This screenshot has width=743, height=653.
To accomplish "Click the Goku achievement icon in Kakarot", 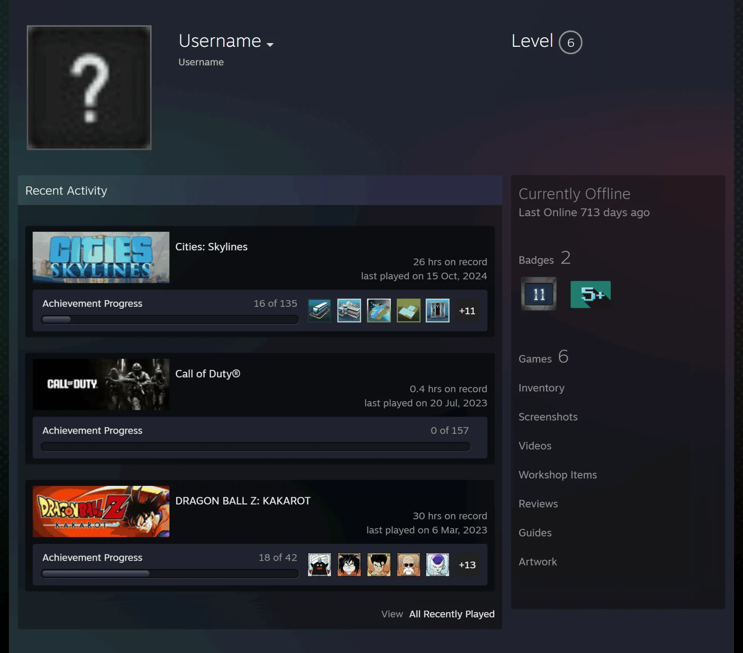I will [x=349, y=564].
